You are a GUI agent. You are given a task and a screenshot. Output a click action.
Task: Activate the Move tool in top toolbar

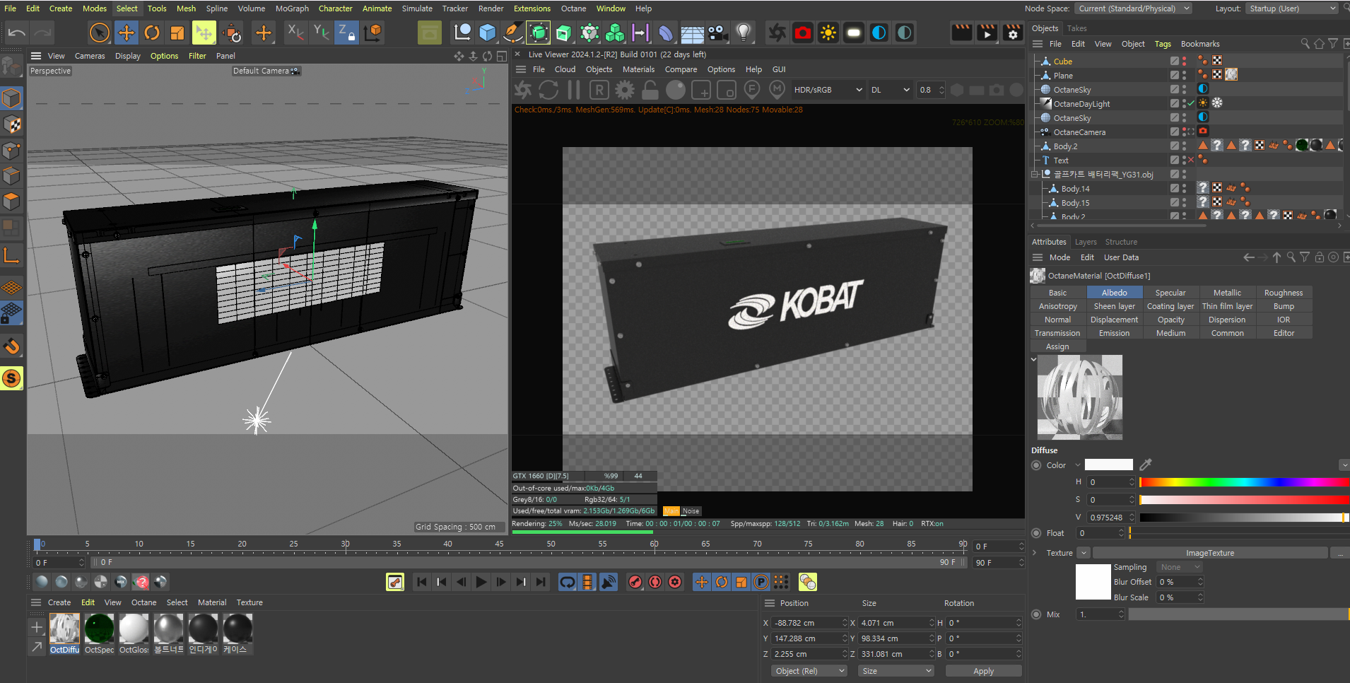(127, 33)
